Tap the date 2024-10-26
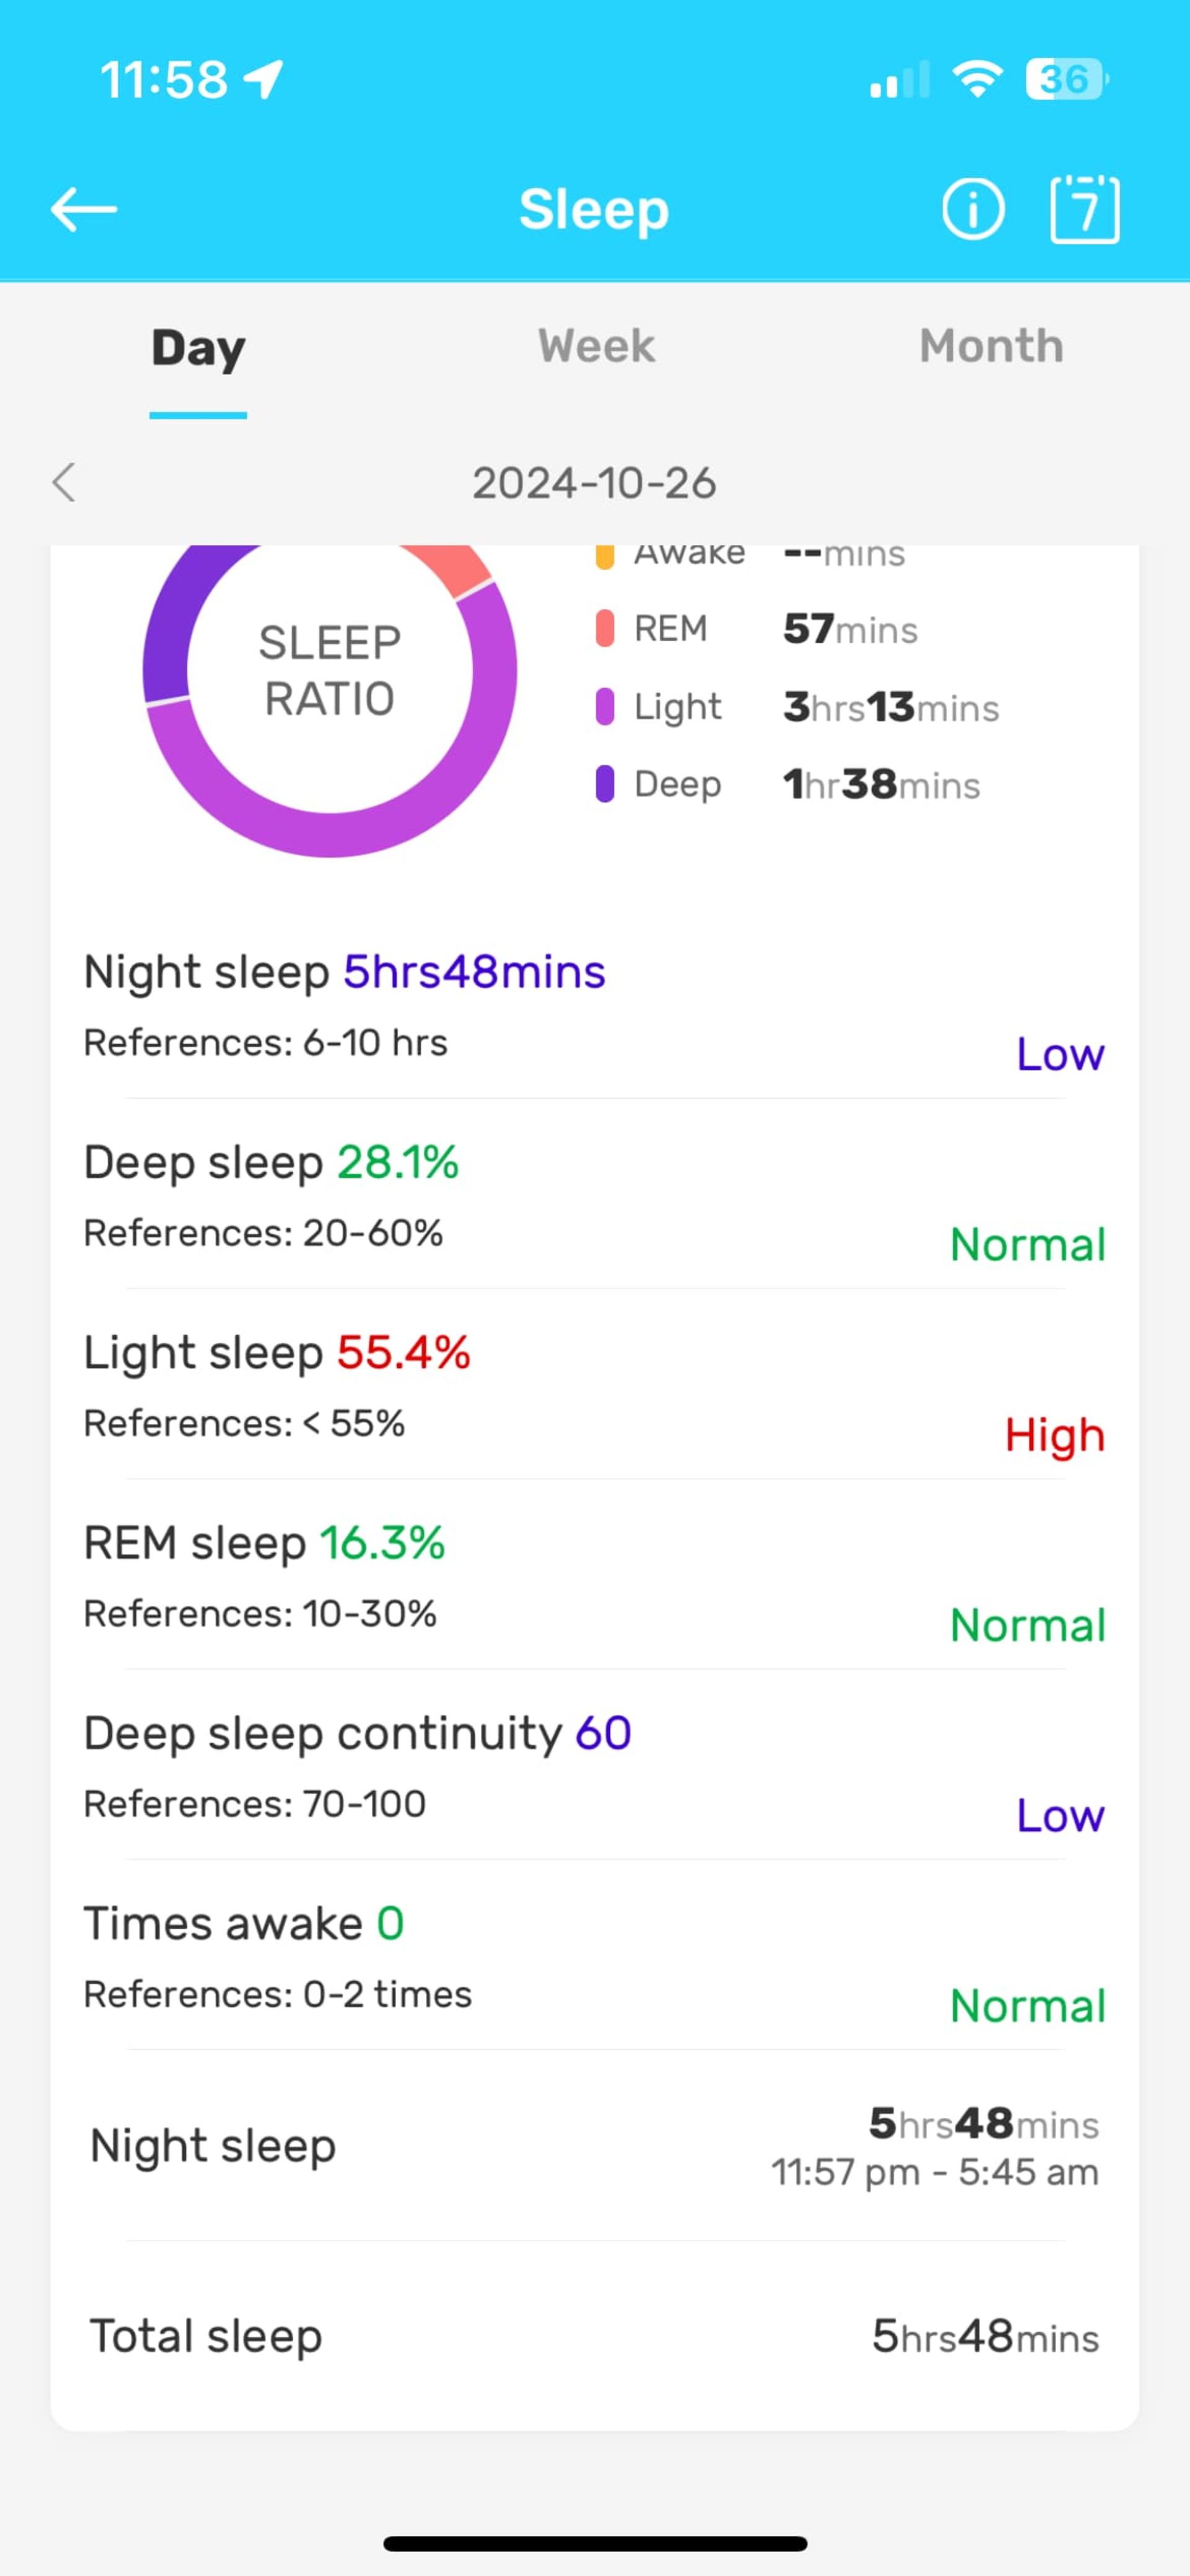This screenshot has height=2576, width=1190. (x=594, y=484)
